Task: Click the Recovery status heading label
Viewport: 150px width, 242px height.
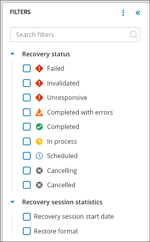Action: point(46,54)
